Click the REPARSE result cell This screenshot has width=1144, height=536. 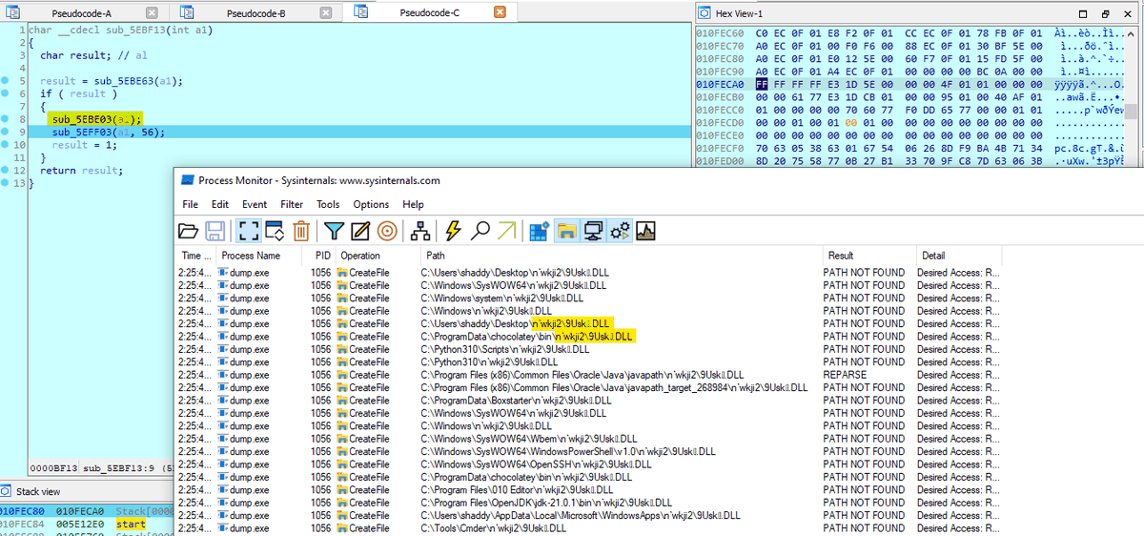click(845, 375)
